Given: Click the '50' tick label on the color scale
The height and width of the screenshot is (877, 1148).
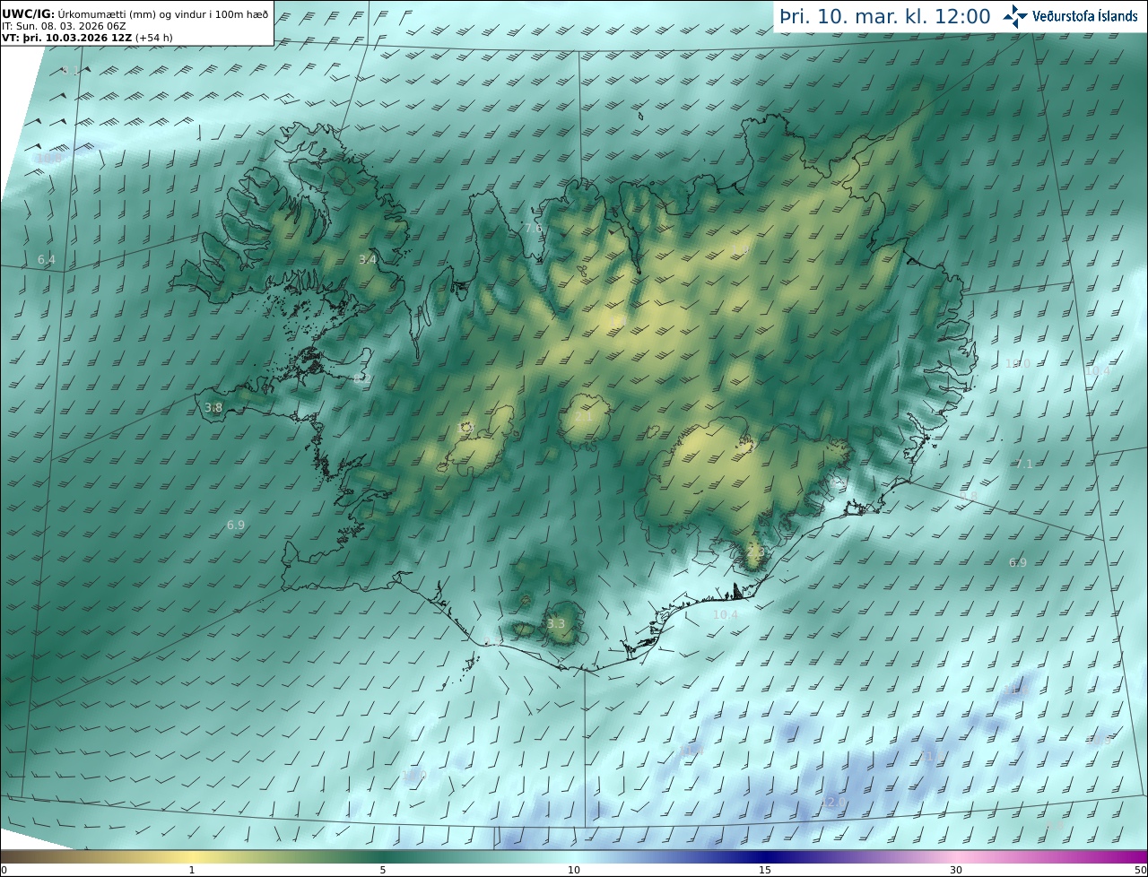Looking at the screenshot, I should coord(1141,870).
